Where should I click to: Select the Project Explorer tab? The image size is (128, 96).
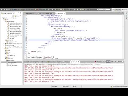[8, 13]
